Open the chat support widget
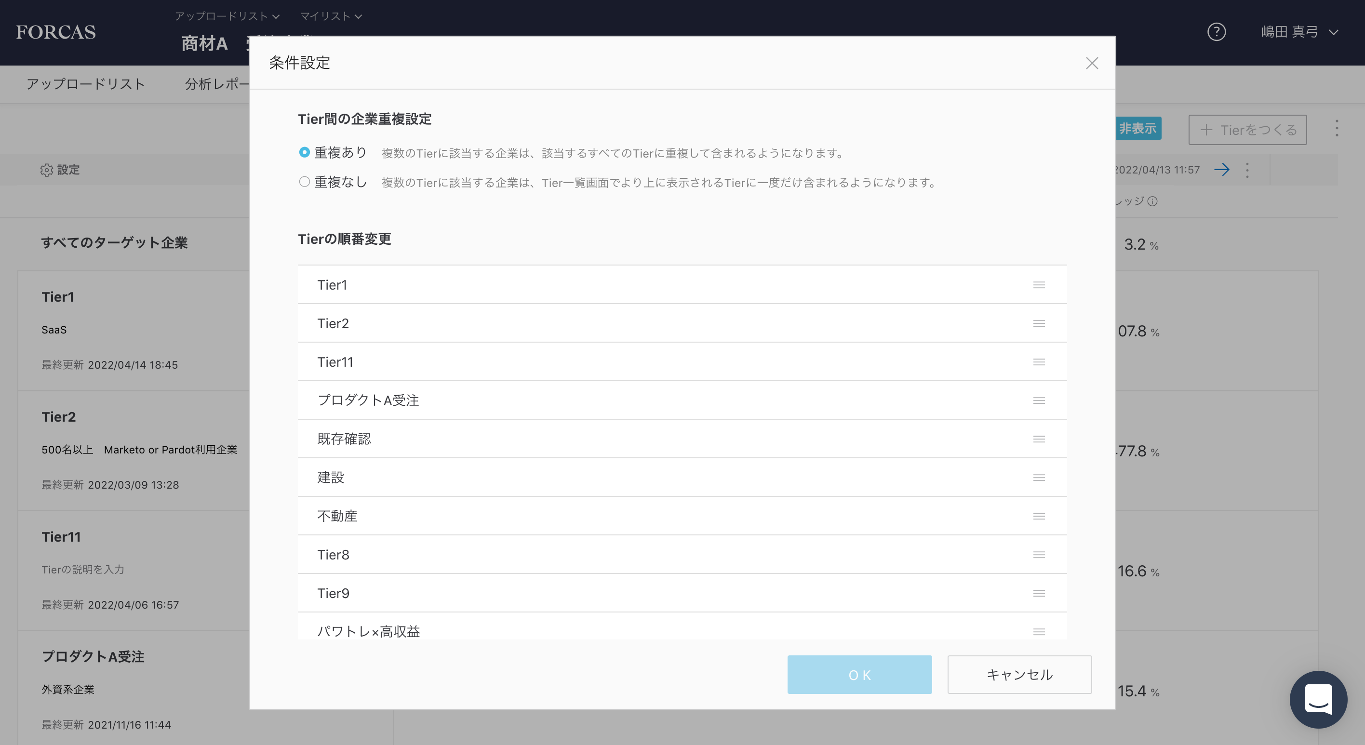Image resolution: width=1365 pixels, height=745 pixels. [1318, 699]
